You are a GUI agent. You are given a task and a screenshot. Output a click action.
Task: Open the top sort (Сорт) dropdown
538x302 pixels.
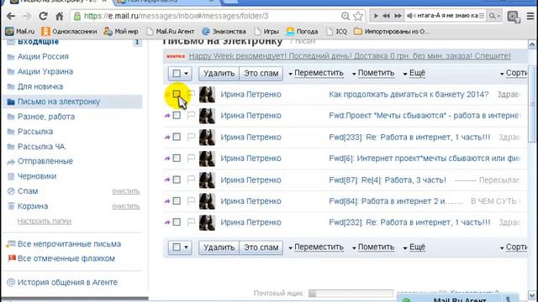tap(514, 73)
